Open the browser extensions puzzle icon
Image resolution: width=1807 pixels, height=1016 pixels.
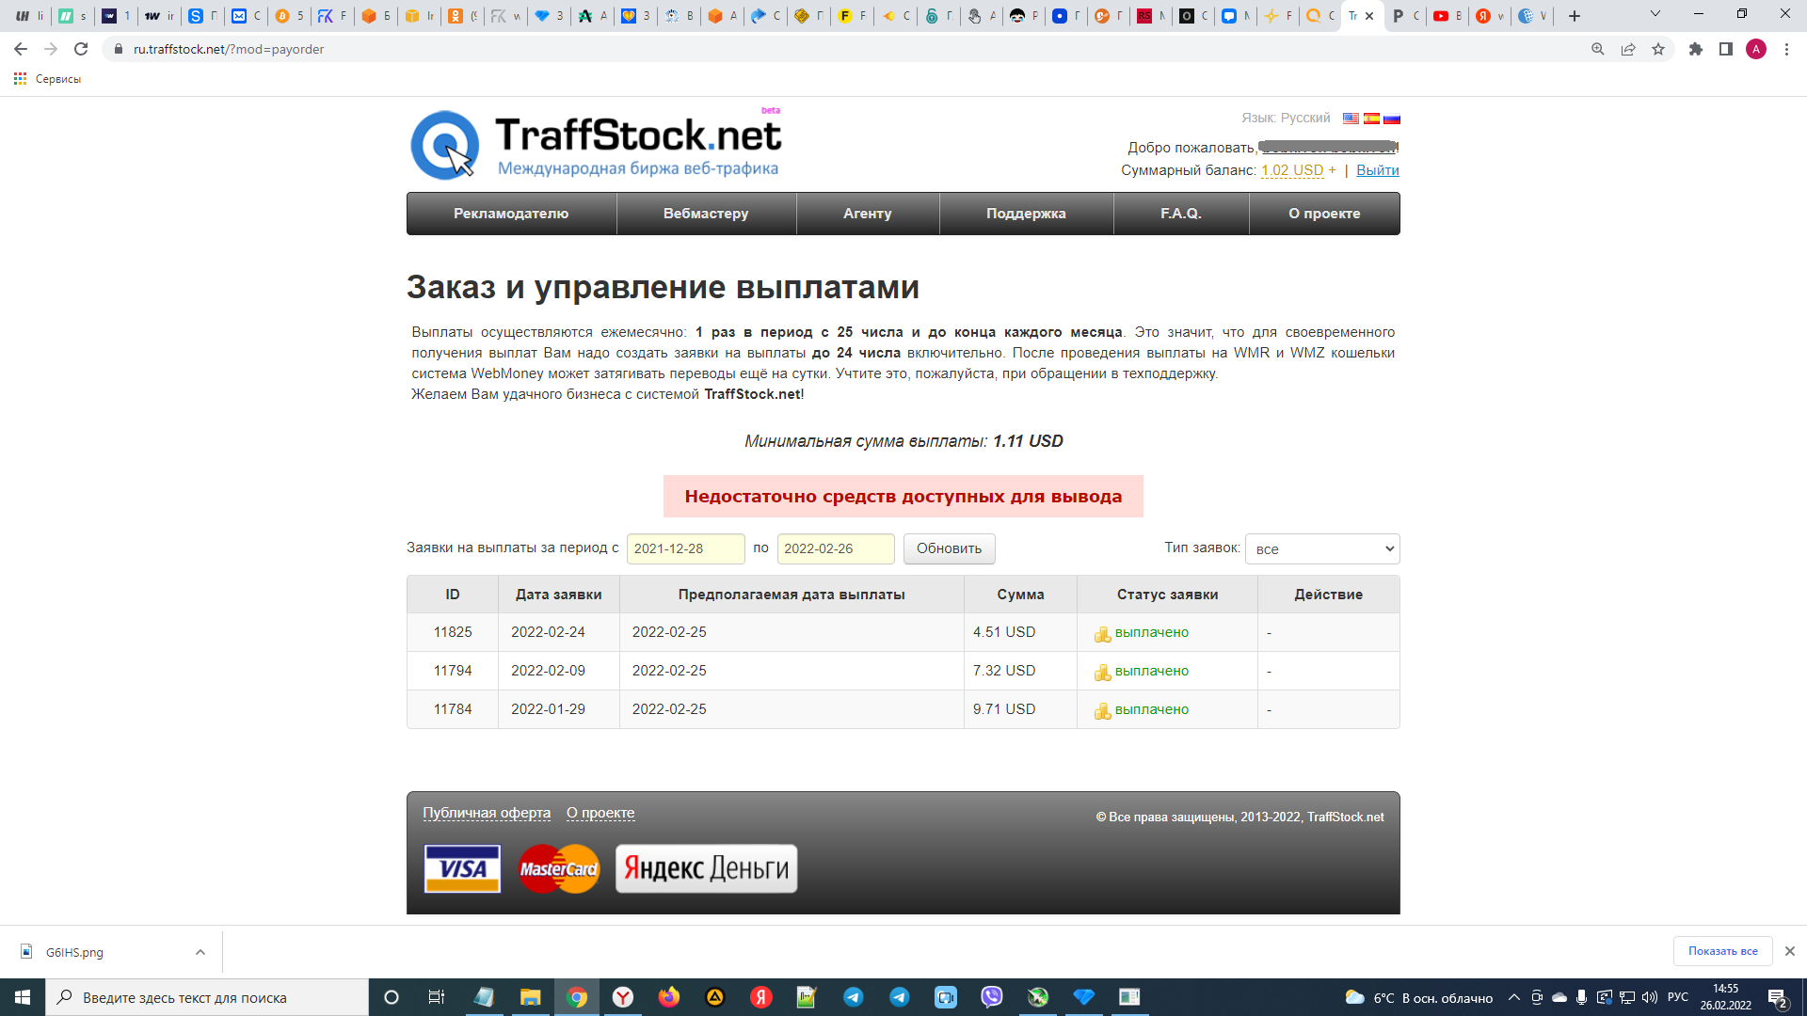tap(1696, 49)
